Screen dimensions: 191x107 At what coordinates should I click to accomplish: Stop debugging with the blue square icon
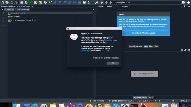(x=80, y=2)
